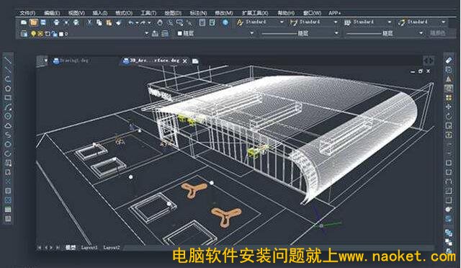Switch to the Layout2 tab
461x268 pixels.
pyautogui.click(x=112, y=247)
